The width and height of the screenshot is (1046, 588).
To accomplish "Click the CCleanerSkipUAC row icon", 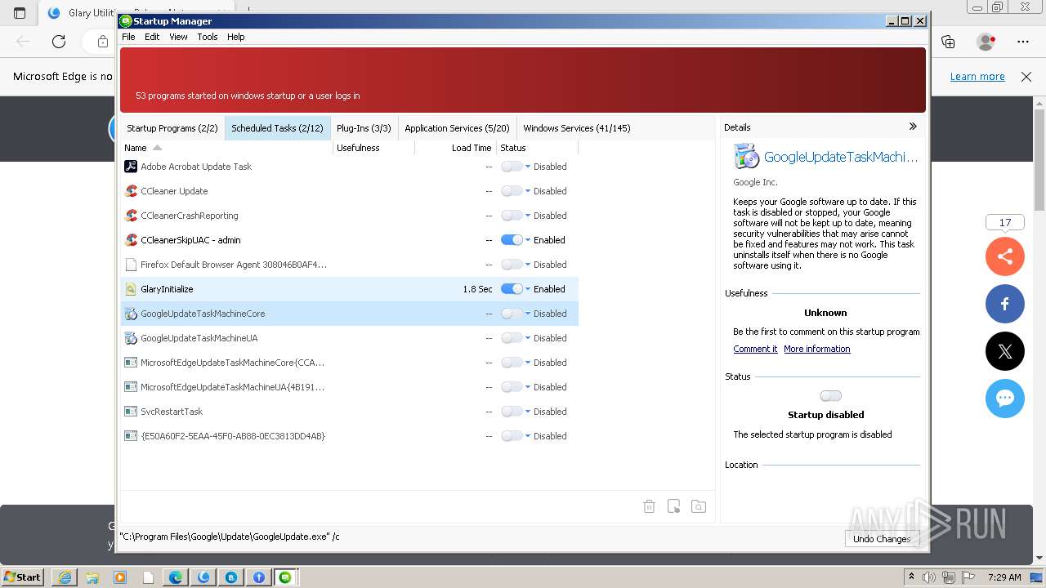I will point(131,240).
